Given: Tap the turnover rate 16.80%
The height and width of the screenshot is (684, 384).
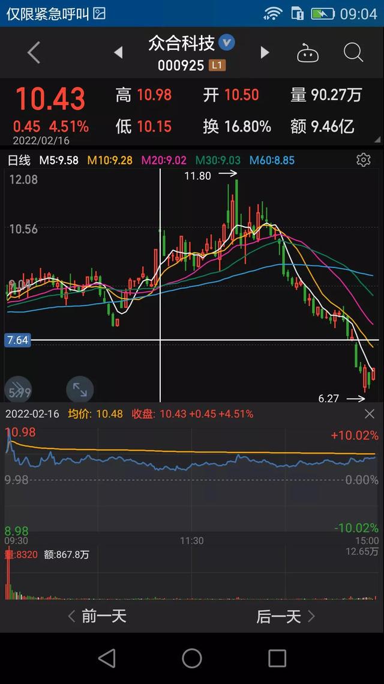Looking at the screenshot, I should click(x=248, y=126).
